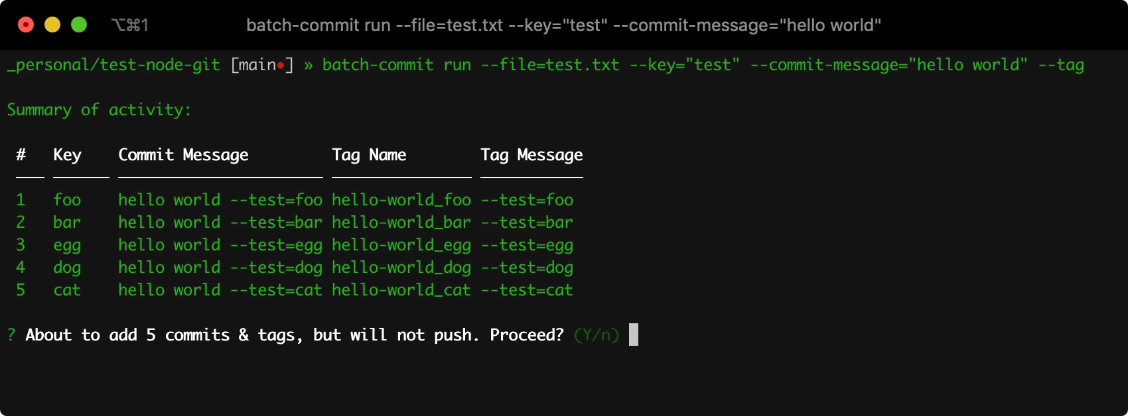Click the ⌥⌘1 window shortcut indicator
Image resolution: width=1128 pixels, height=416 pixels.
coord(130,25)
